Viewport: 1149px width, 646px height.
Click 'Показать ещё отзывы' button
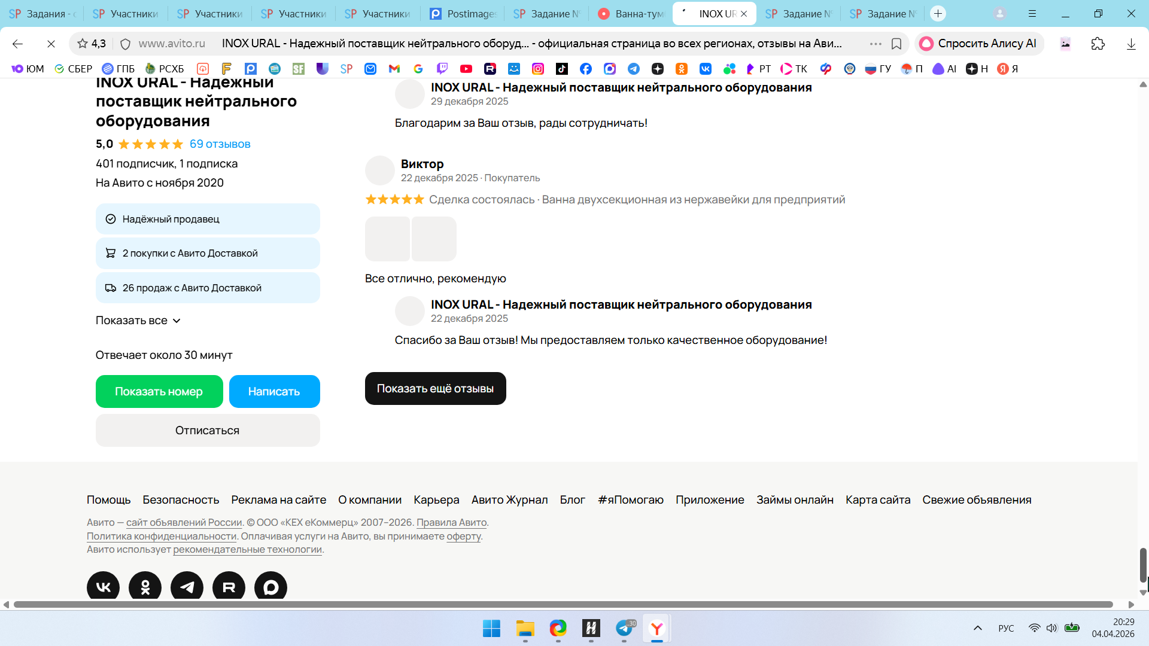pyautogui.click(x=435, y=388)
